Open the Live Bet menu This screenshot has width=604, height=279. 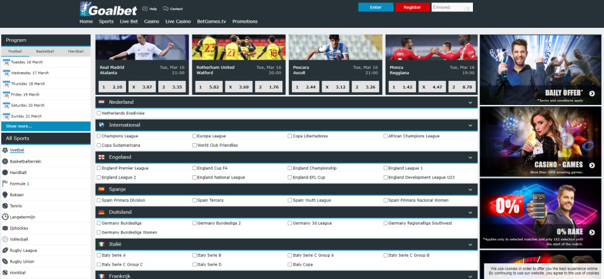point(129,22)
